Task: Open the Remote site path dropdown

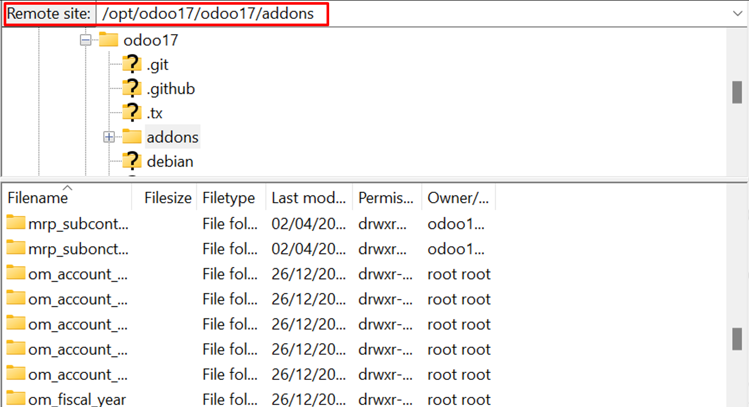Action: pyautogui.click(x=737, y=14)
